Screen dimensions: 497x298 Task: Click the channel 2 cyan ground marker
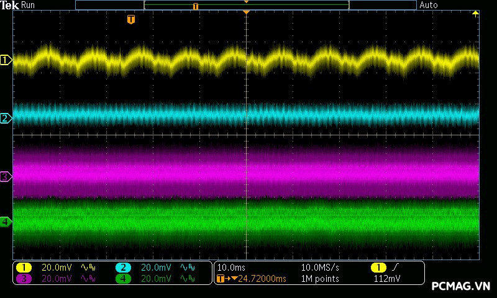point(6,118)
